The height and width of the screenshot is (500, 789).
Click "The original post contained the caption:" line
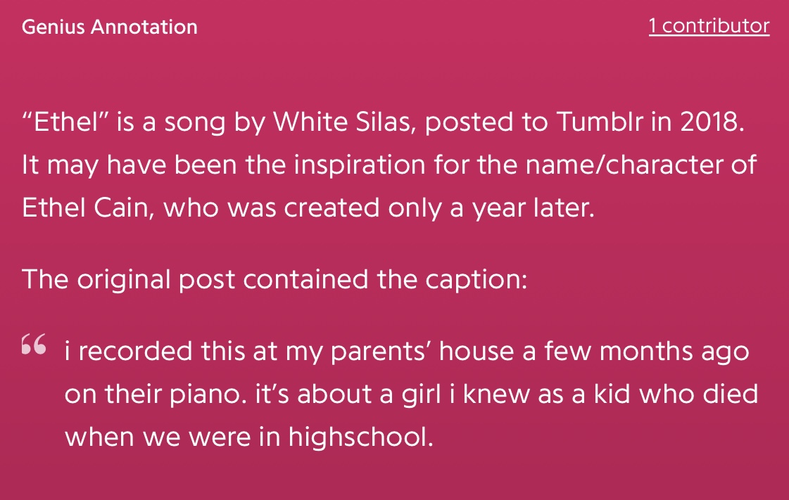point(274,279)
